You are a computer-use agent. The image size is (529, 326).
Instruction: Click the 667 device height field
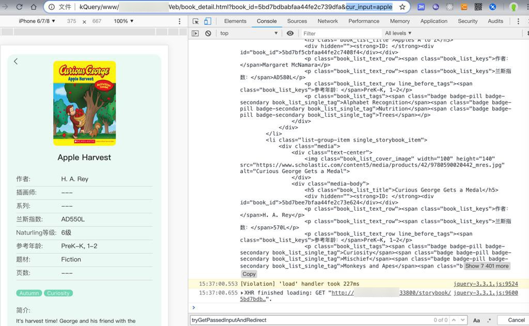coord(97,21)
